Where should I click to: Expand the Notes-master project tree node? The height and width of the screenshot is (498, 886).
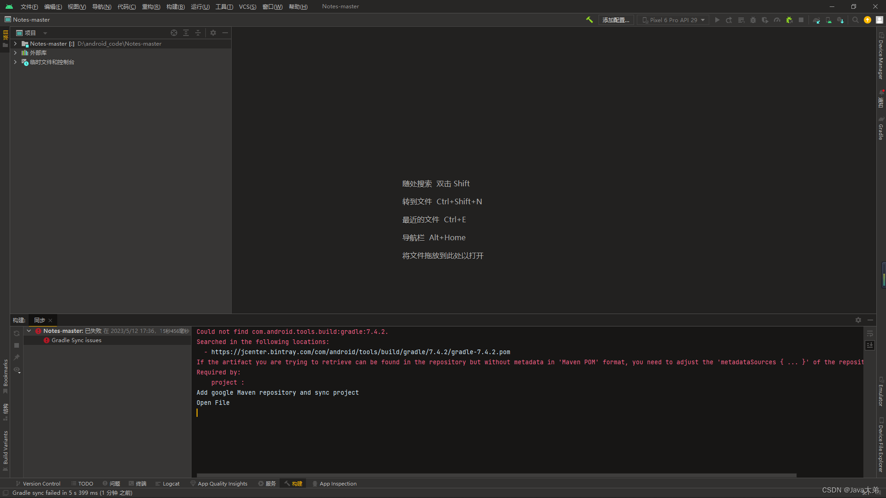[x=15, y=44]
